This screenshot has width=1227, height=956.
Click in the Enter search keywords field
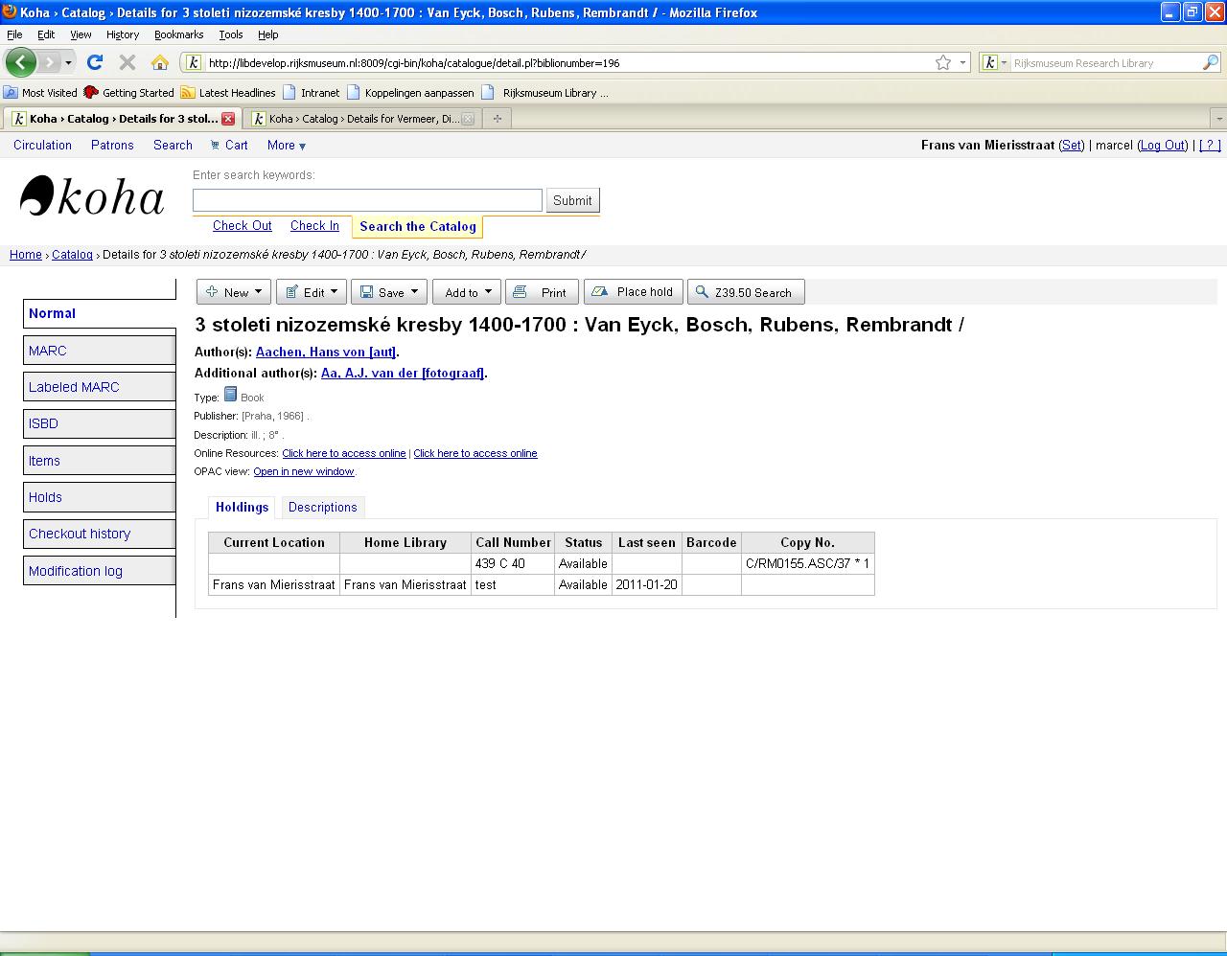pos(367,200)
